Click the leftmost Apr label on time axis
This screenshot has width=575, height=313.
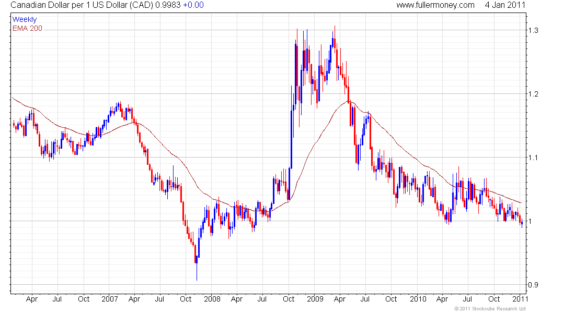point(32,299)
